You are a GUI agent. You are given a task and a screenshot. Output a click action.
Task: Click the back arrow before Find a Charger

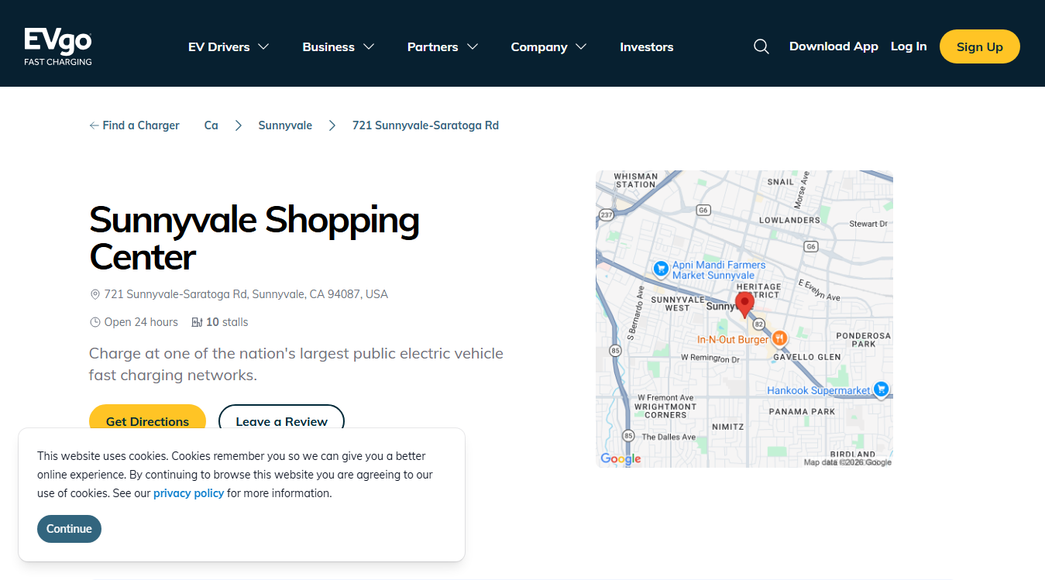pyautogui.click(x=94, y=125)
